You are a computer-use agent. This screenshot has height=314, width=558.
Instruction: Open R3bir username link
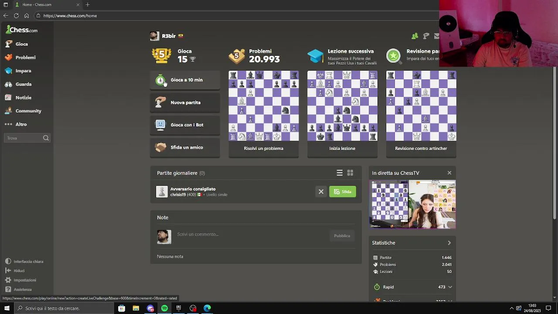169,36
